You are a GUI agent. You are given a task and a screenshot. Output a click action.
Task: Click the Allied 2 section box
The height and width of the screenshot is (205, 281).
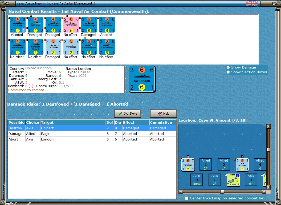(x=224, y=164)
